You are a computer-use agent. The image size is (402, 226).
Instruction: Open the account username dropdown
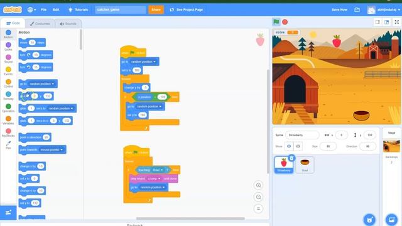(384, 10)
